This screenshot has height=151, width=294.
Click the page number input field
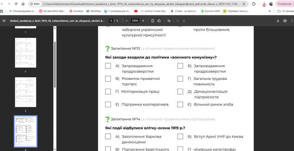click(x=111, y=21)
